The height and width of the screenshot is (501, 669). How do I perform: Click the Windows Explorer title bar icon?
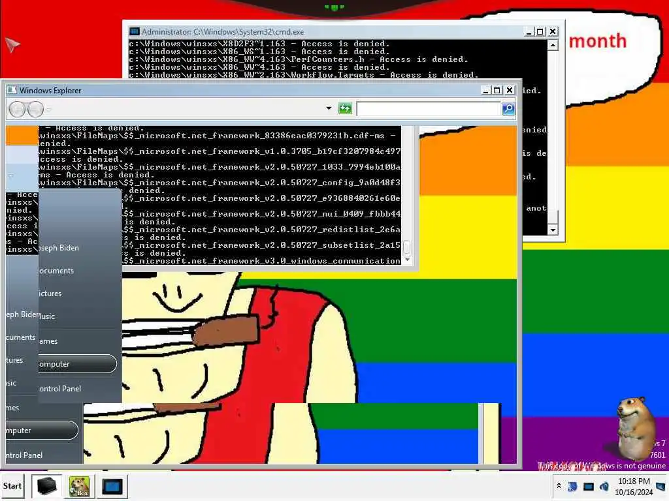coord(12,90)
